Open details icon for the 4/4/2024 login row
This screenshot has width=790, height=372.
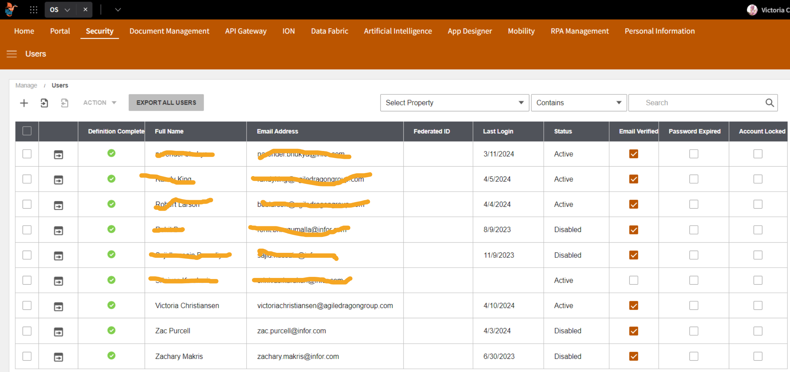click(58, 205)
